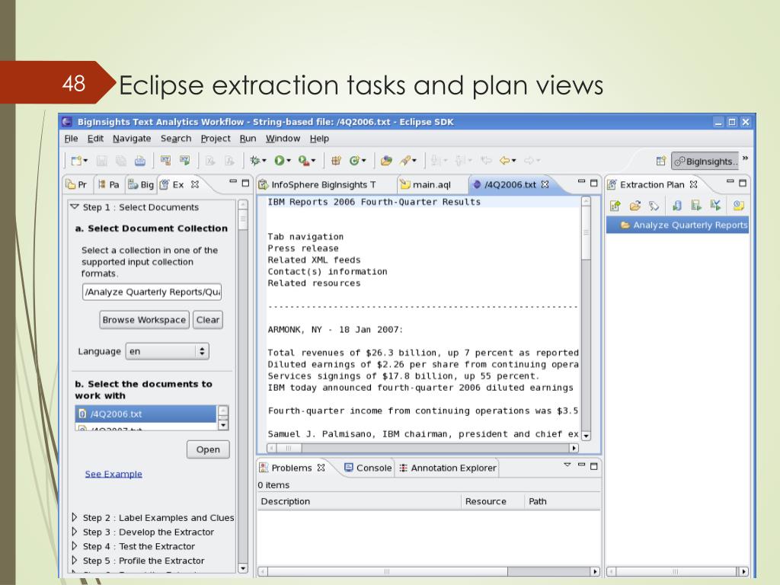
Task: Click the Open Type folder icon
Action: (386, 160)
